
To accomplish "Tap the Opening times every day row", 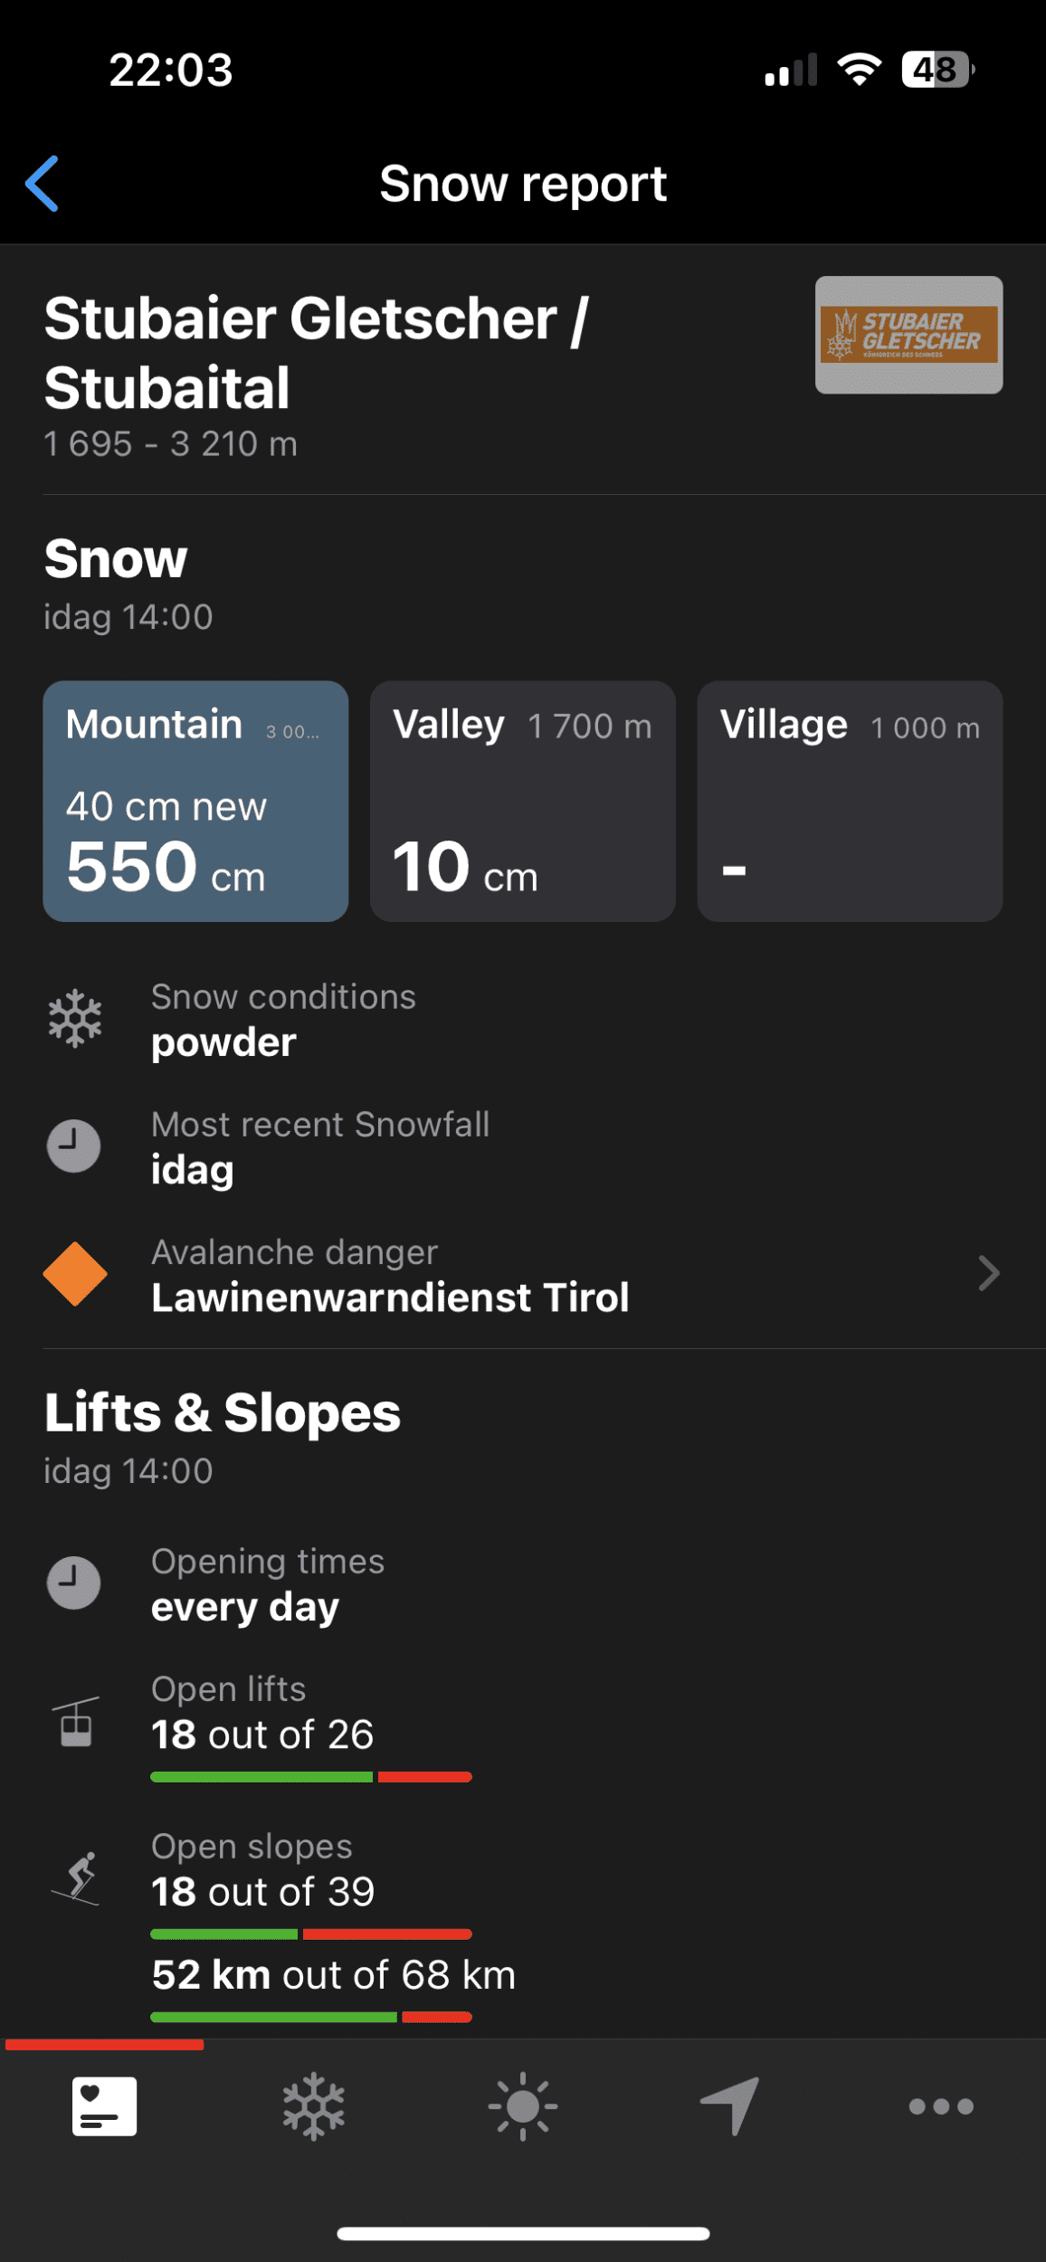I will [x=268, y=1584].
